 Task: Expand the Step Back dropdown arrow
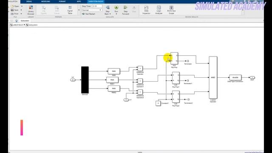click(110, 14)
